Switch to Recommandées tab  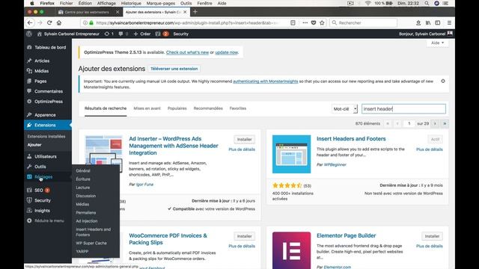pyautogui.click(x=208, y=108)
